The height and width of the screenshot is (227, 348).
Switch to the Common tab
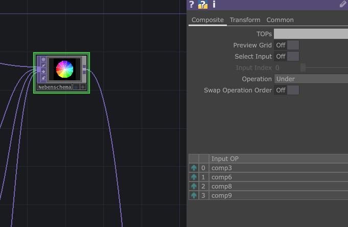[280, 20]
